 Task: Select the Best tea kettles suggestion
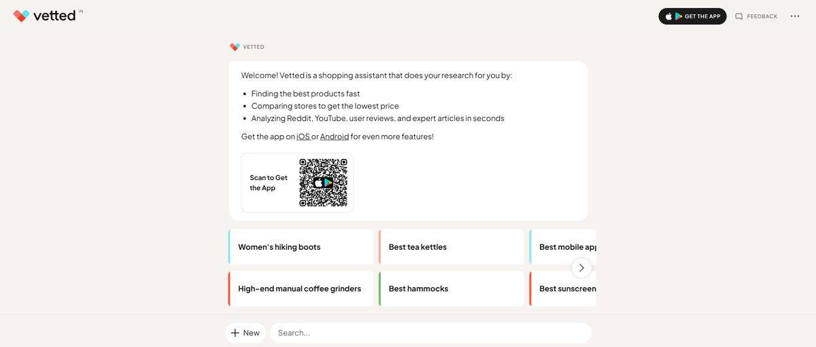point(452,246)
